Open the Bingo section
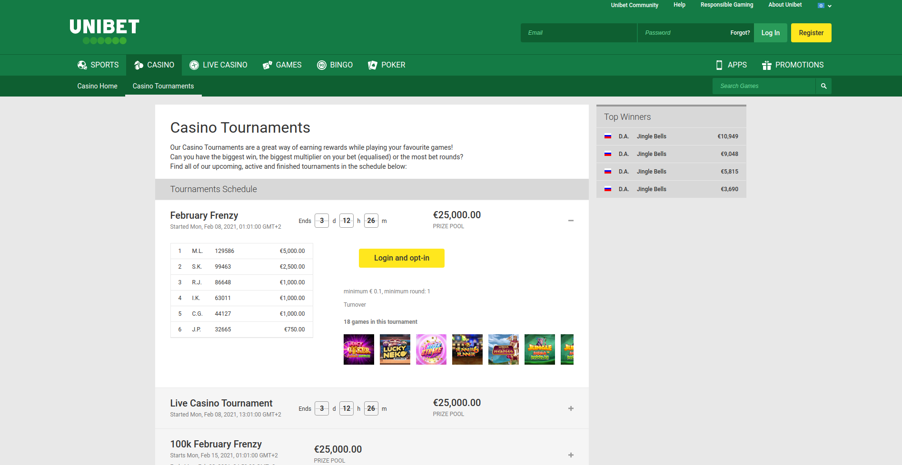902x465 pixels. pyautogui.click(x=335, y=65)
